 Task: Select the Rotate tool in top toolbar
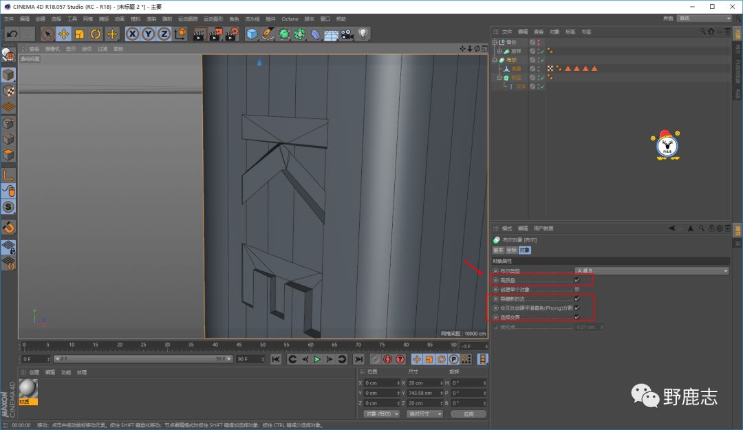coord(96,34)
